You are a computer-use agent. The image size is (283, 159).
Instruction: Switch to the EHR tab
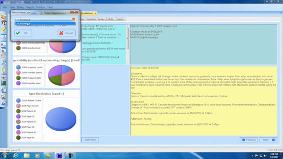pyautogui.click(x=111, y=19)
